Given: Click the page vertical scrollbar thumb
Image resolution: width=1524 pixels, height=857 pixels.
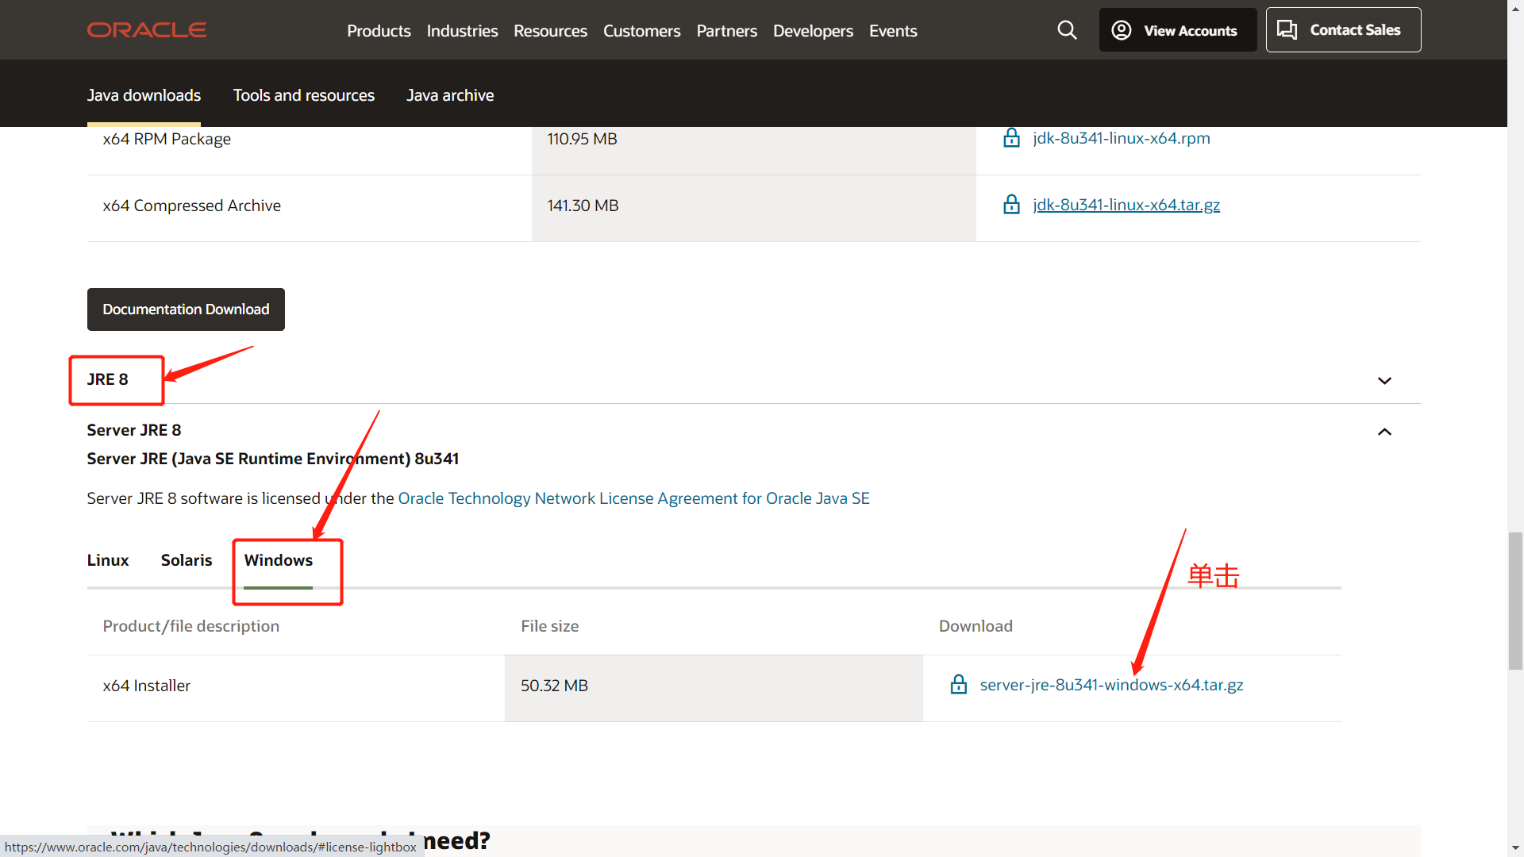Looking at the screenshot, I should [1515, 601].
